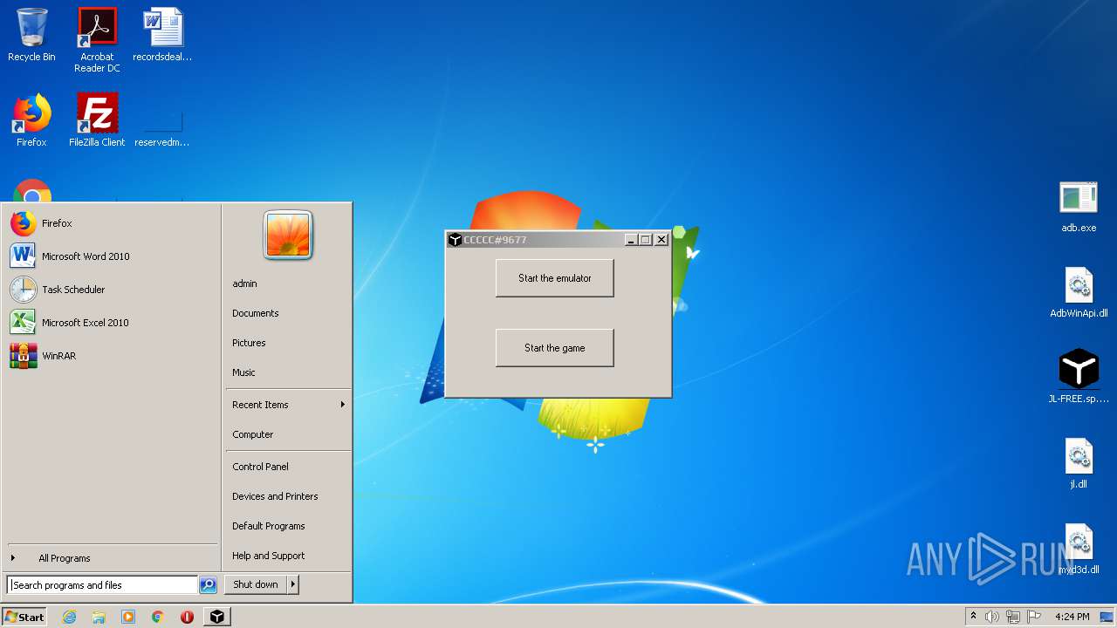
Task: Open Action Center flag tray icon
Action: click(x=1034, y=617)
